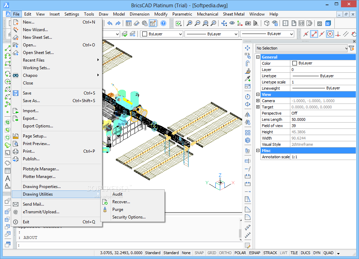Click the camera snapshot icon in toolbar
This screenshot has width=359, height=259.
[x=248, y=23]
